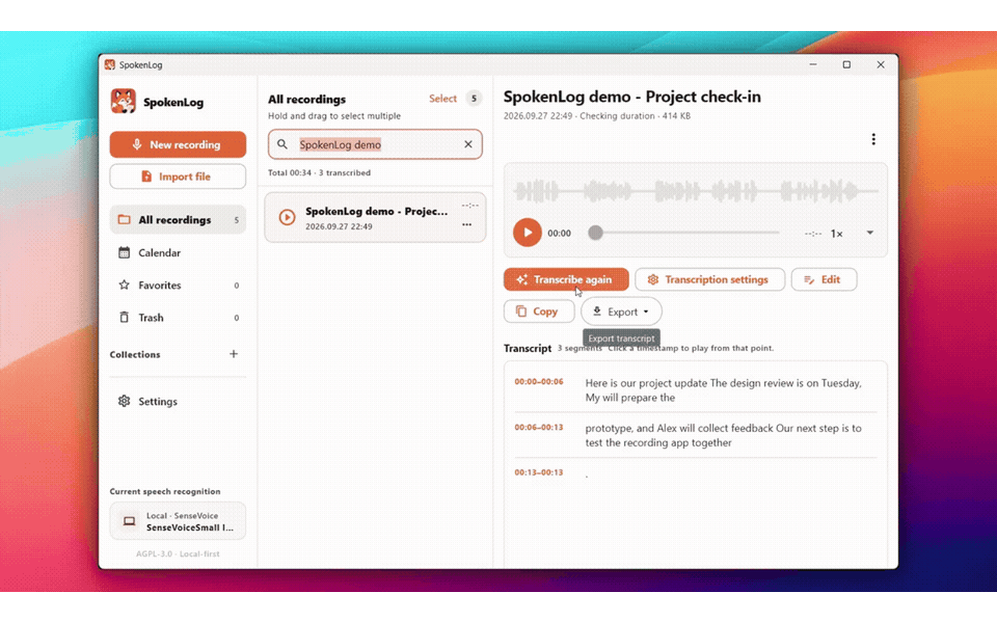Jump to timestamp 00:06–00:13

[x=539, y=428]
